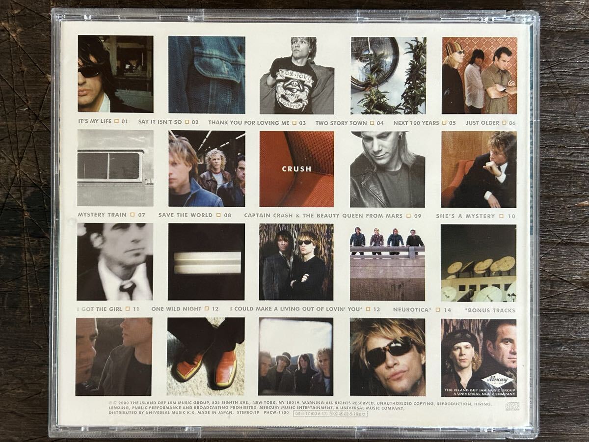Viewport: 589px width, 442px height.
Task: Select the two men before trees photo
Action: (296, 262)
